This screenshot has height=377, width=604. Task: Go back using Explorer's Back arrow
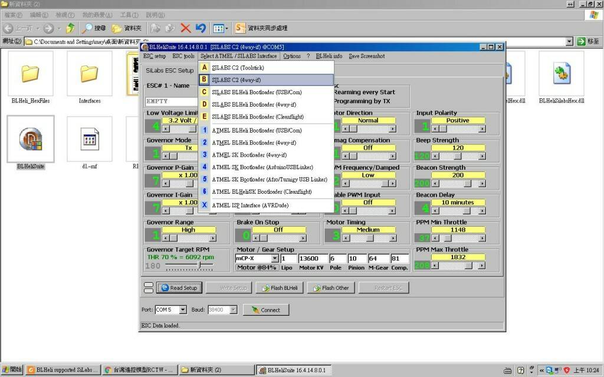8,28
